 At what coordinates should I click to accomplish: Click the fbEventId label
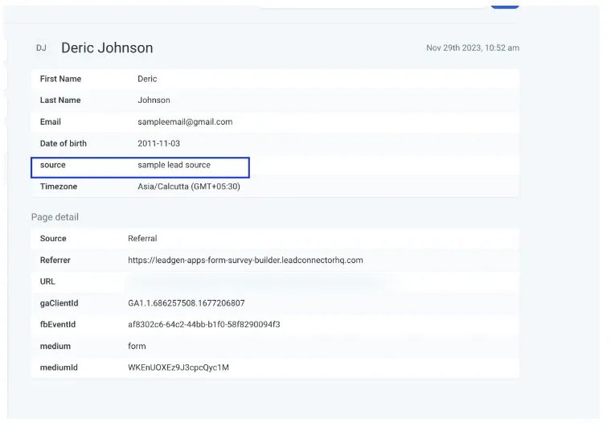pos(58,325)
